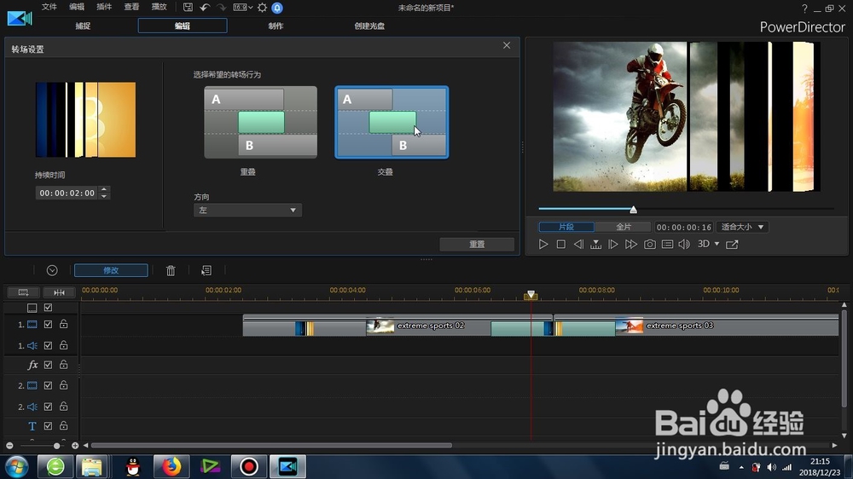Screen dimensions: 853x479
Task: Click the timeline zoom slider knob
Action: (x=56, y=446)
